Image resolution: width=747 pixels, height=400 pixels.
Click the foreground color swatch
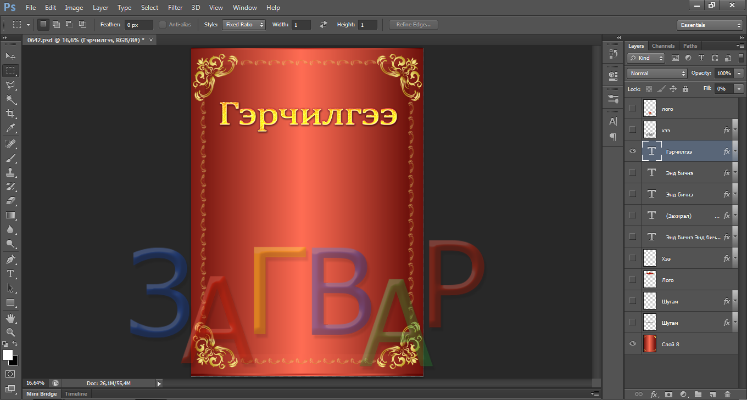click(x=8, y=355)
